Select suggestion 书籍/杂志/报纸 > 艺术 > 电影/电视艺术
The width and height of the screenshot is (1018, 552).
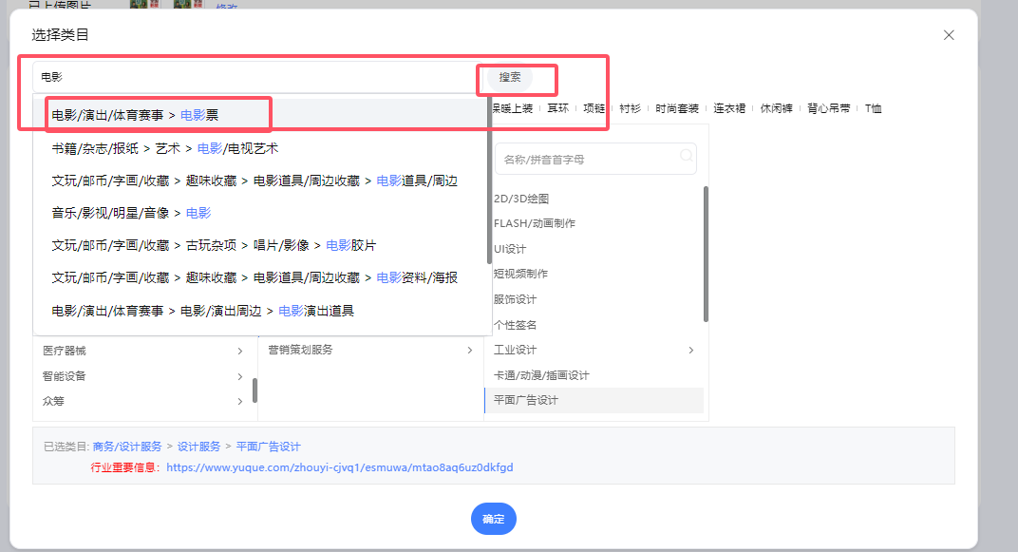pos(262,148)
